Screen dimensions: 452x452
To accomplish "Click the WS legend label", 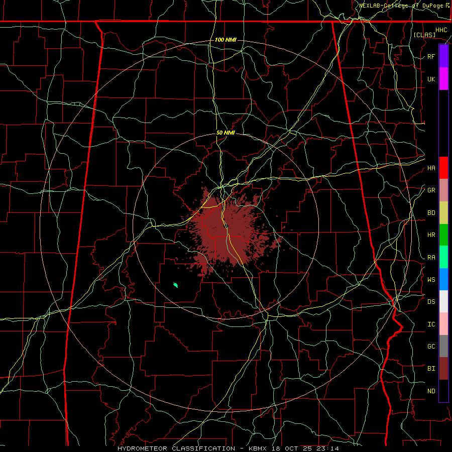I will tap(431, 280).
